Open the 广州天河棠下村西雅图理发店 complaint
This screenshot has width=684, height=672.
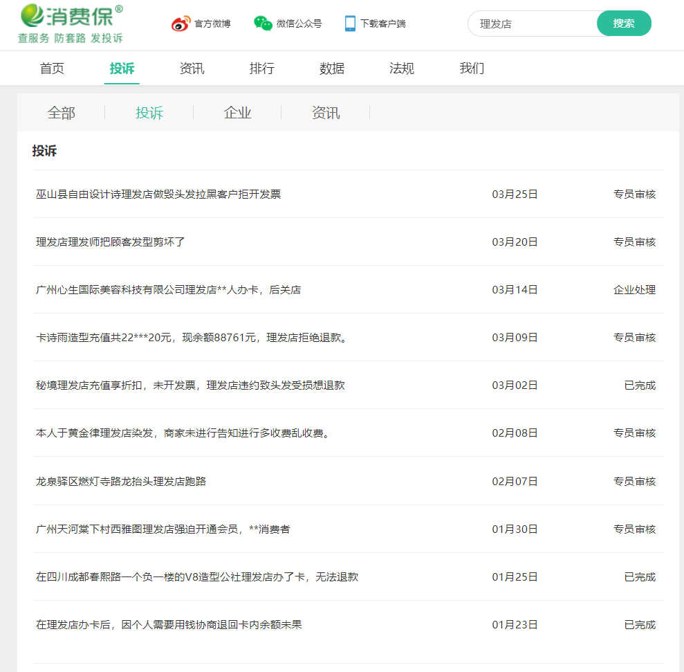pos(163,529)
